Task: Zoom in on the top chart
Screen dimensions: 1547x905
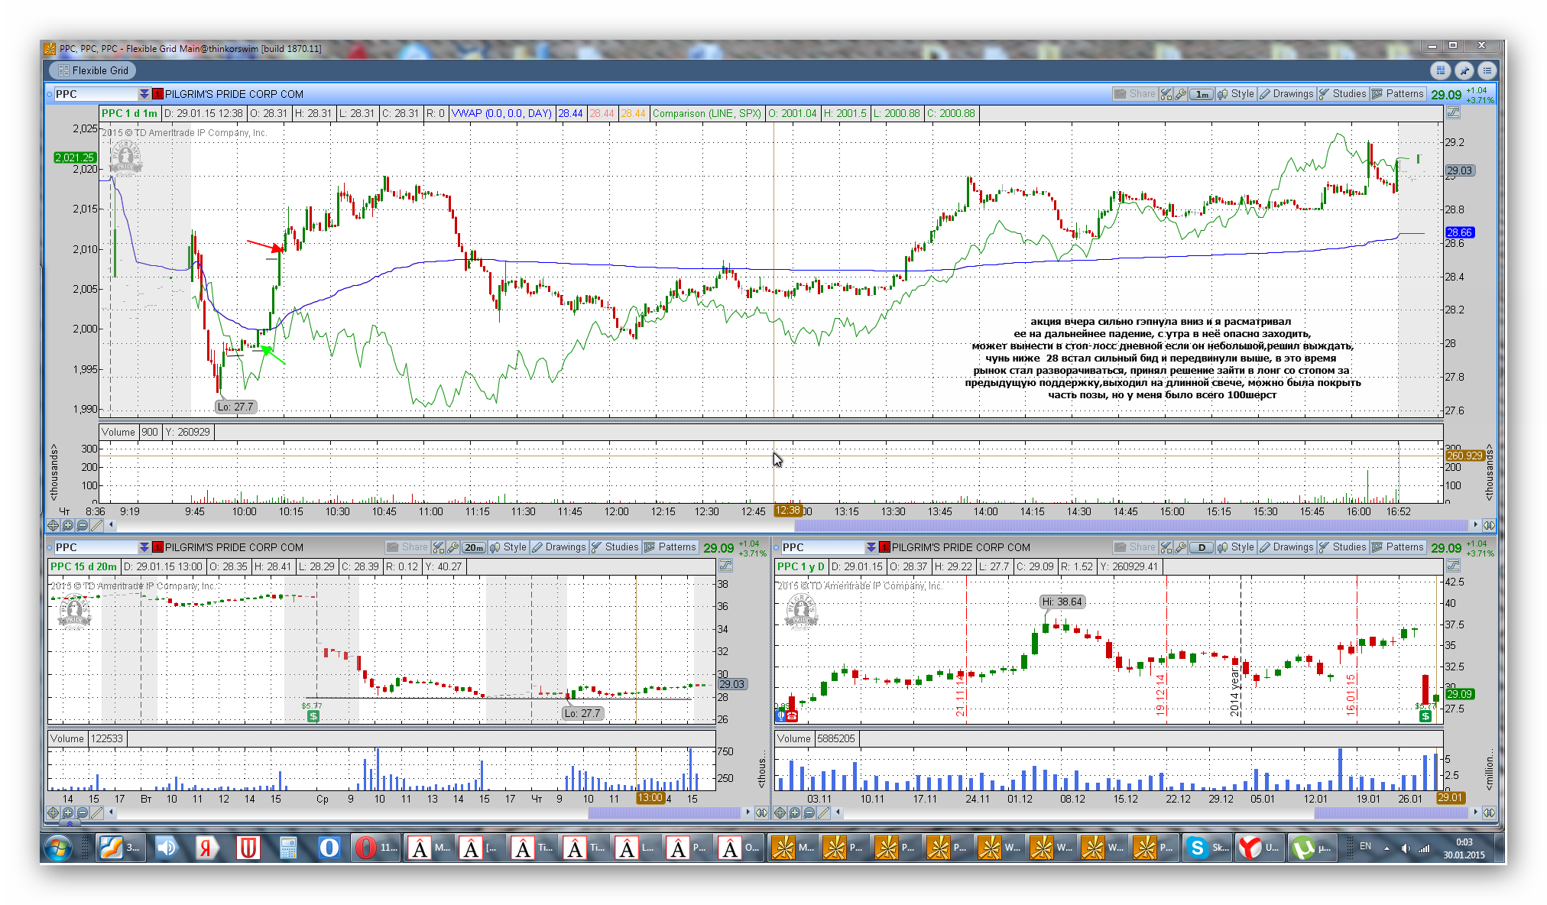Action: tap(67, 525)
